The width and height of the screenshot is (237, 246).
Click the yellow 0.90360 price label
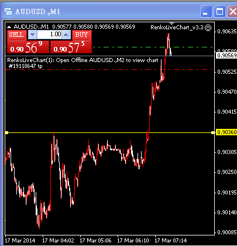pyautogui.click(x=226, y=132)
